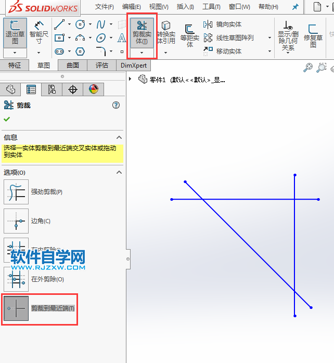This screenshot has height=363, width=334.
Task: Click Display/Delete Relations (显示/删除几何关系)
Action: pos(288,36)
